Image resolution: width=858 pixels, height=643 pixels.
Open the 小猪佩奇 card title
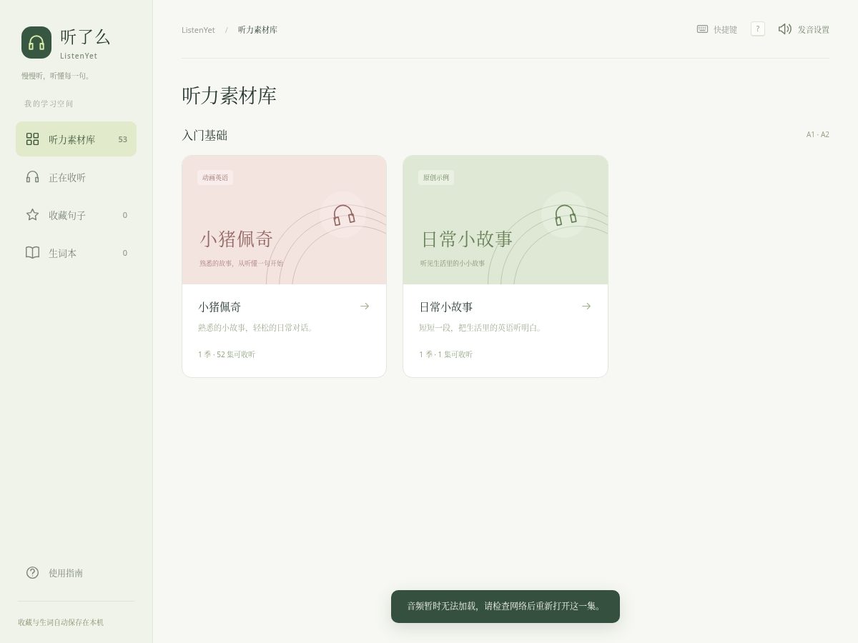(x=220, y=306)
